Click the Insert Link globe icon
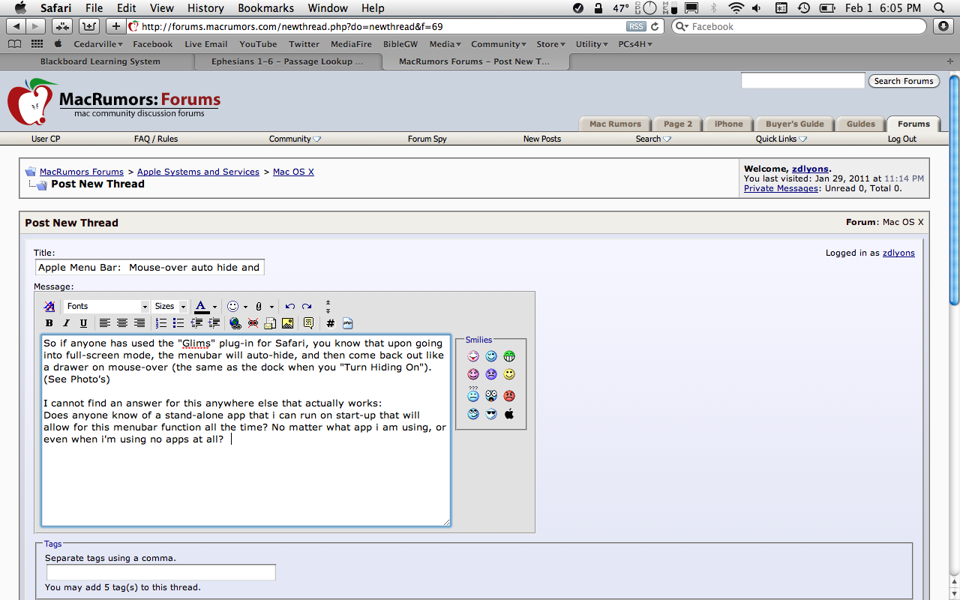 coord(235,323)
